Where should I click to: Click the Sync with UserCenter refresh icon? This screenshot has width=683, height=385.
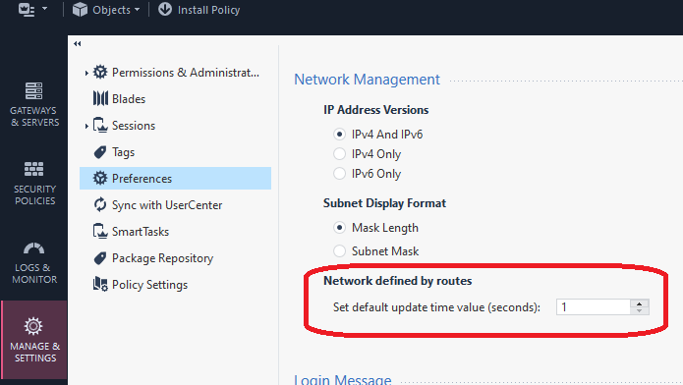click(x=100, y=204)
